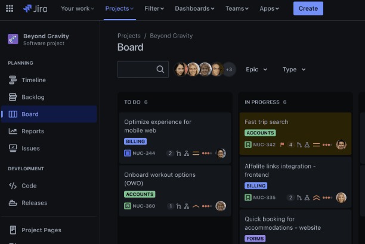Open Project Pages in the sidebar

[x=41, y=230]
